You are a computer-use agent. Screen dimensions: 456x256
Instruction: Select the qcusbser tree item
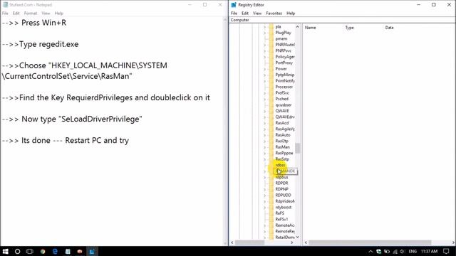284,105
